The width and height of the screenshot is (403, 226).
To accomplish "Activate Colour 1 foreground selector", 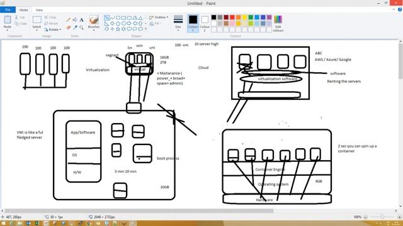I will point(193,23).
